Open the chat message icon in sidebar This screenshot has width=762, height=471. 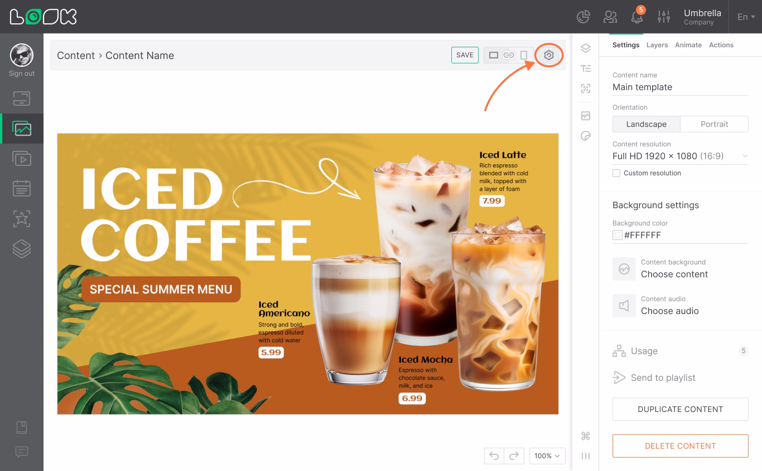(x=21, y=451)
